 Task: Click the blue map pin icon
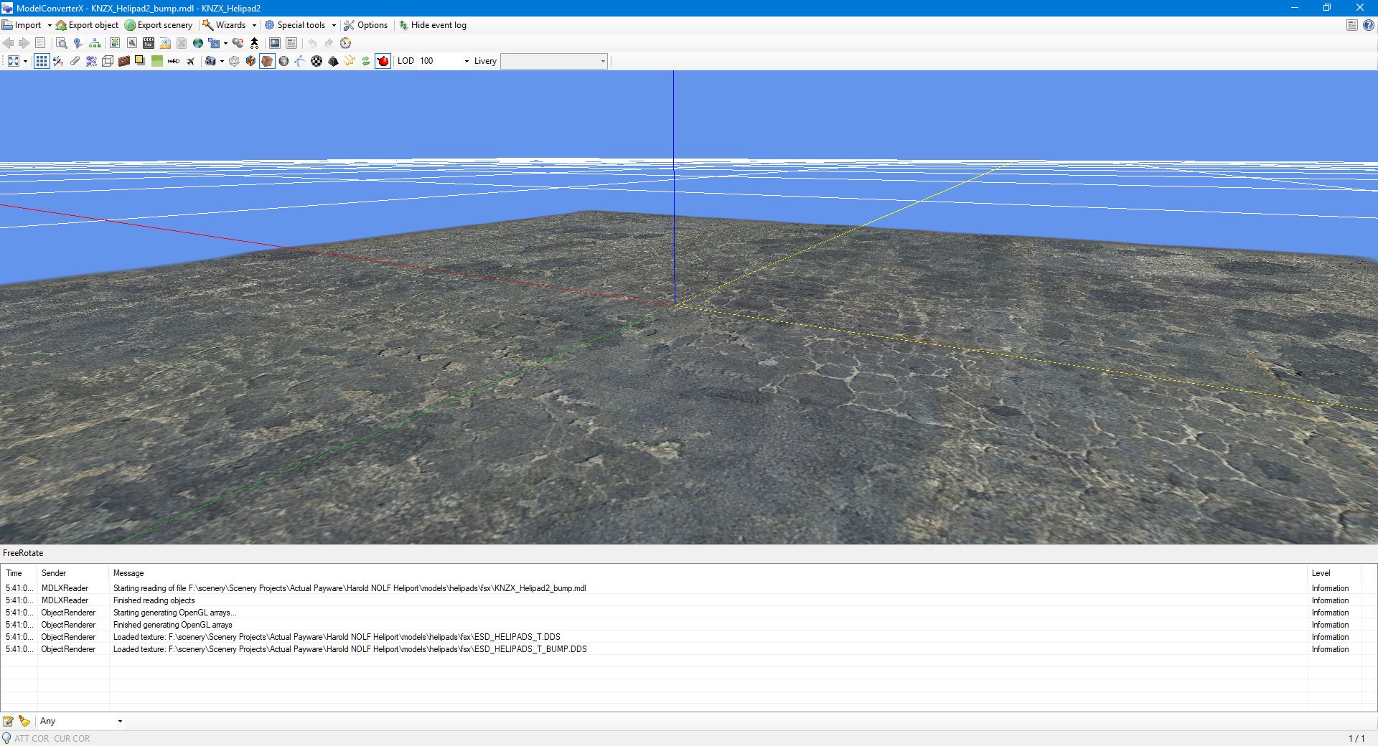[78, 43]
